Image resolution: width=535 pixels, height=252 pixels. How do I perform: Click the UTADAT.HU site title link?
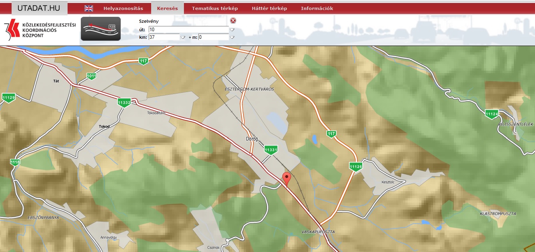(39, 8)
